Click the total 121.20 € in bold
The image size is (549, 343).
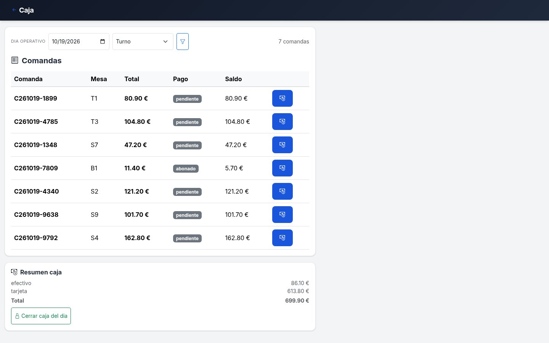(136, 191)
